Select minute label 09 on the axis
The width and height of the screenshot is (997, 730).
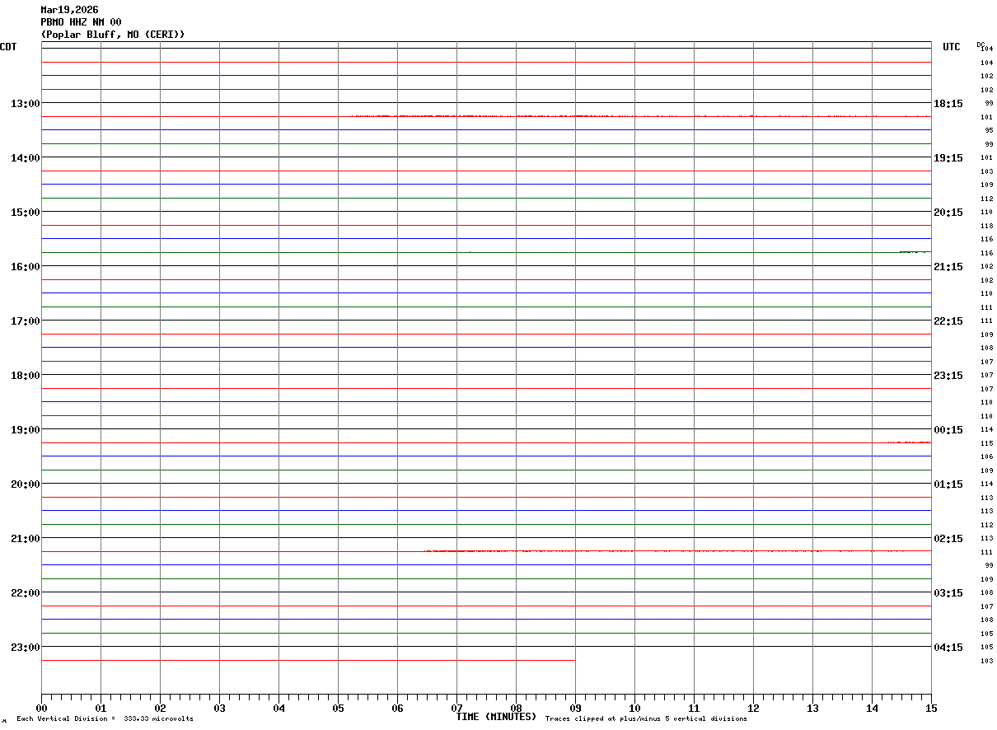coord(575,709)
